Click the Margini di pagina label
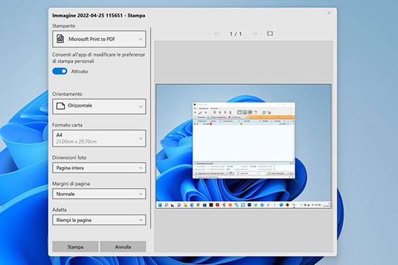The width and height of the screenshot is (398, 265). point(71,184)
